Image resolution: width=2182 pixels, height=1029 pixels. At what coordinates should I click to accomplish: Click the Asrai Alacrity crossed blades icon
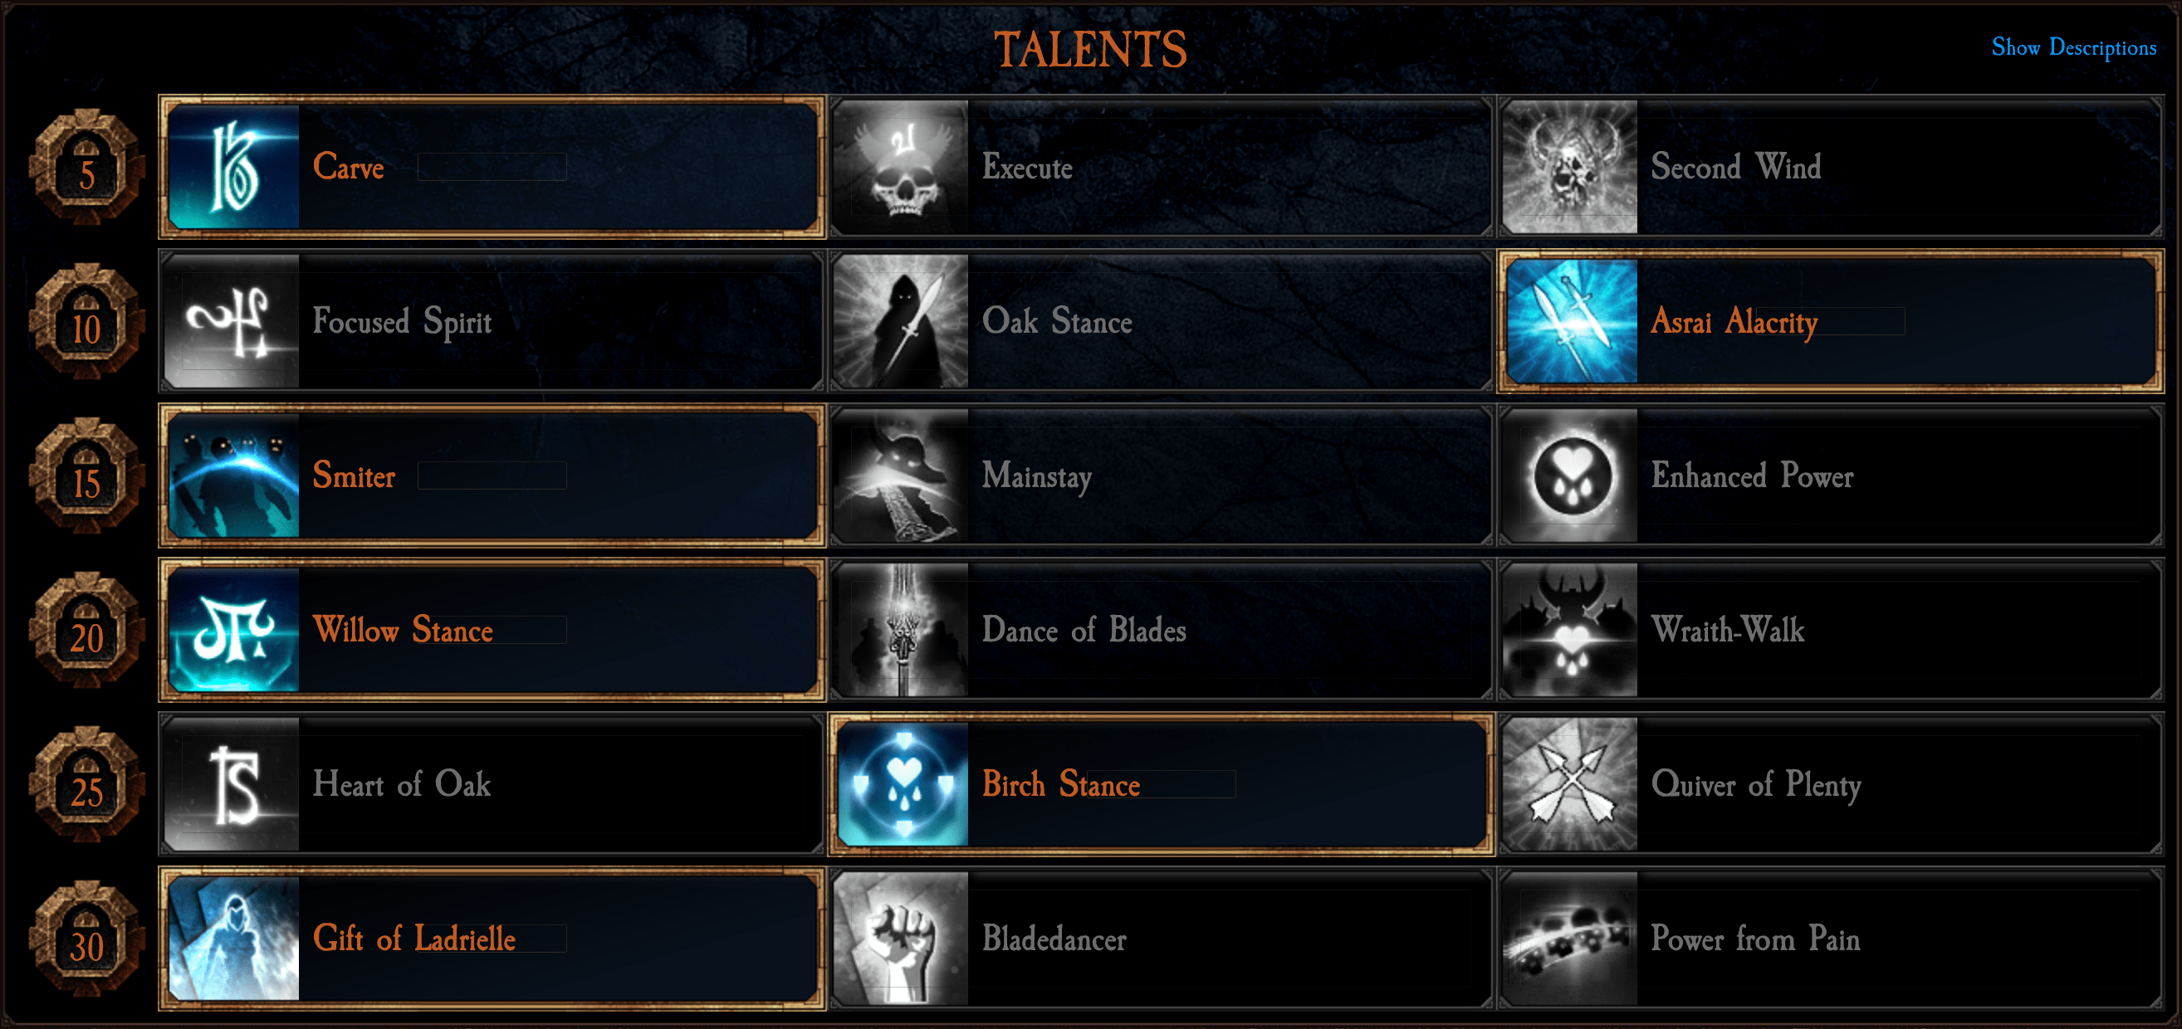click(1572, 322)
